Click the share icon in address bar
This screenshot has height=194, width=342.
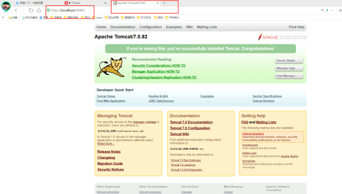[x=322, y=10]
